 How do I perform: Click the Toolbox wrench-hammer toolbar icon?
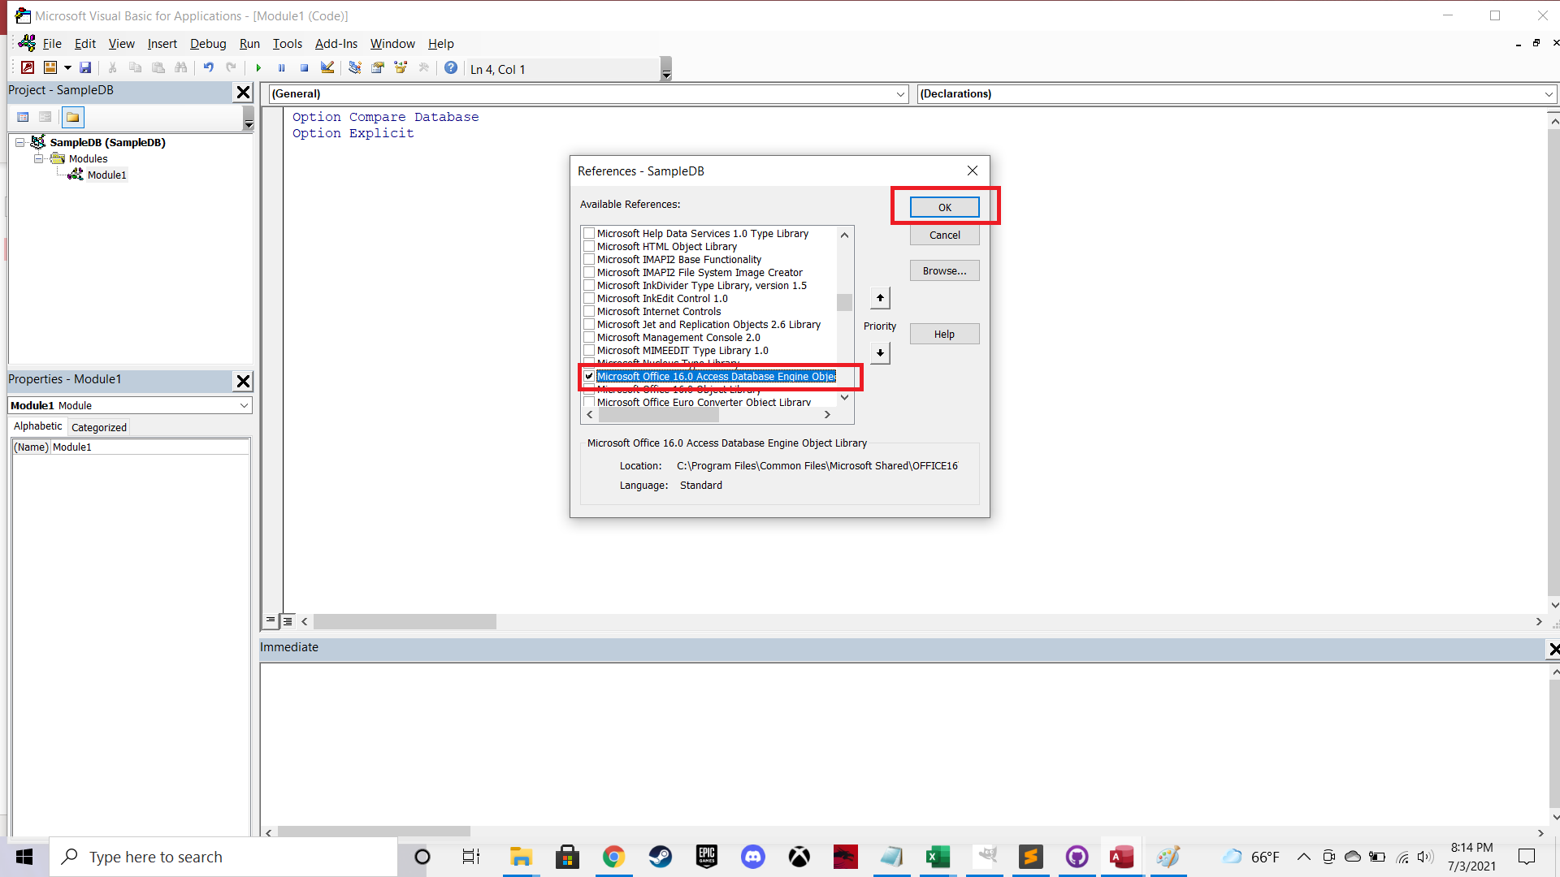click(423, 68)
